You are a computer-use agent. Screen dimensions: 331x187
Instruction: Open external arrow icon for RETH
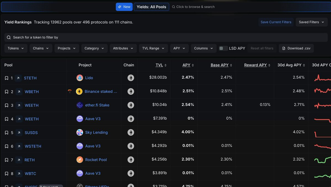(19, 160)
